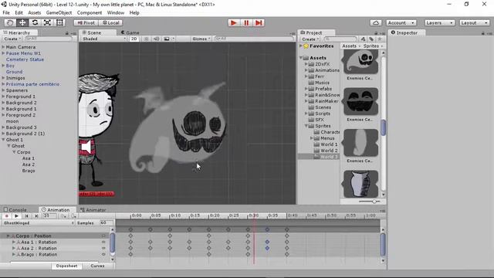
Task: Toggle 2D scene view mode
Action: click(134, 39)
